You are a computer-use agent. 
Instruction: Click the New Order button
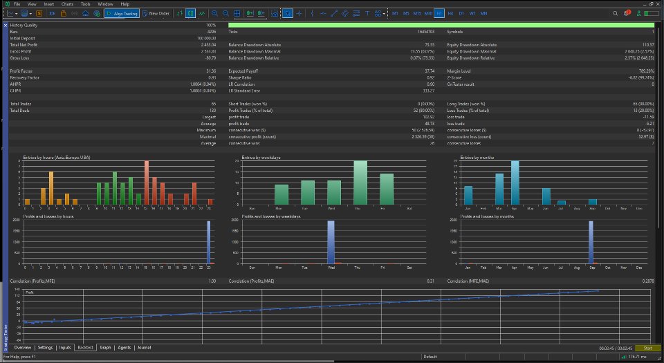[x=156, y=14]
